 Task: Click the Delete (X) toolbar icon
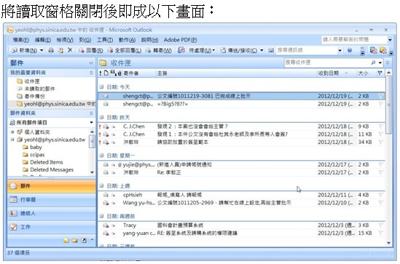[70, 50]
